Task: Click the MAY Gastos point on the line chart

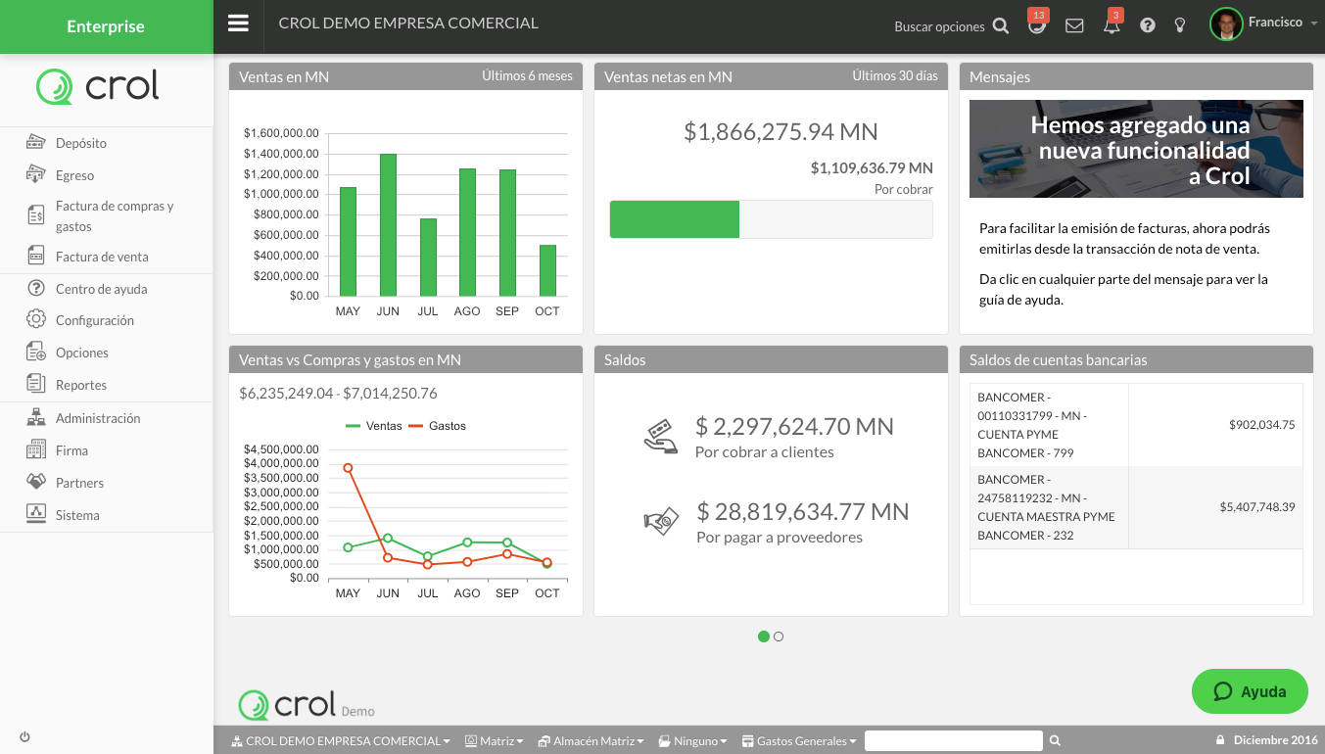Action: click(x=348, y=468)
